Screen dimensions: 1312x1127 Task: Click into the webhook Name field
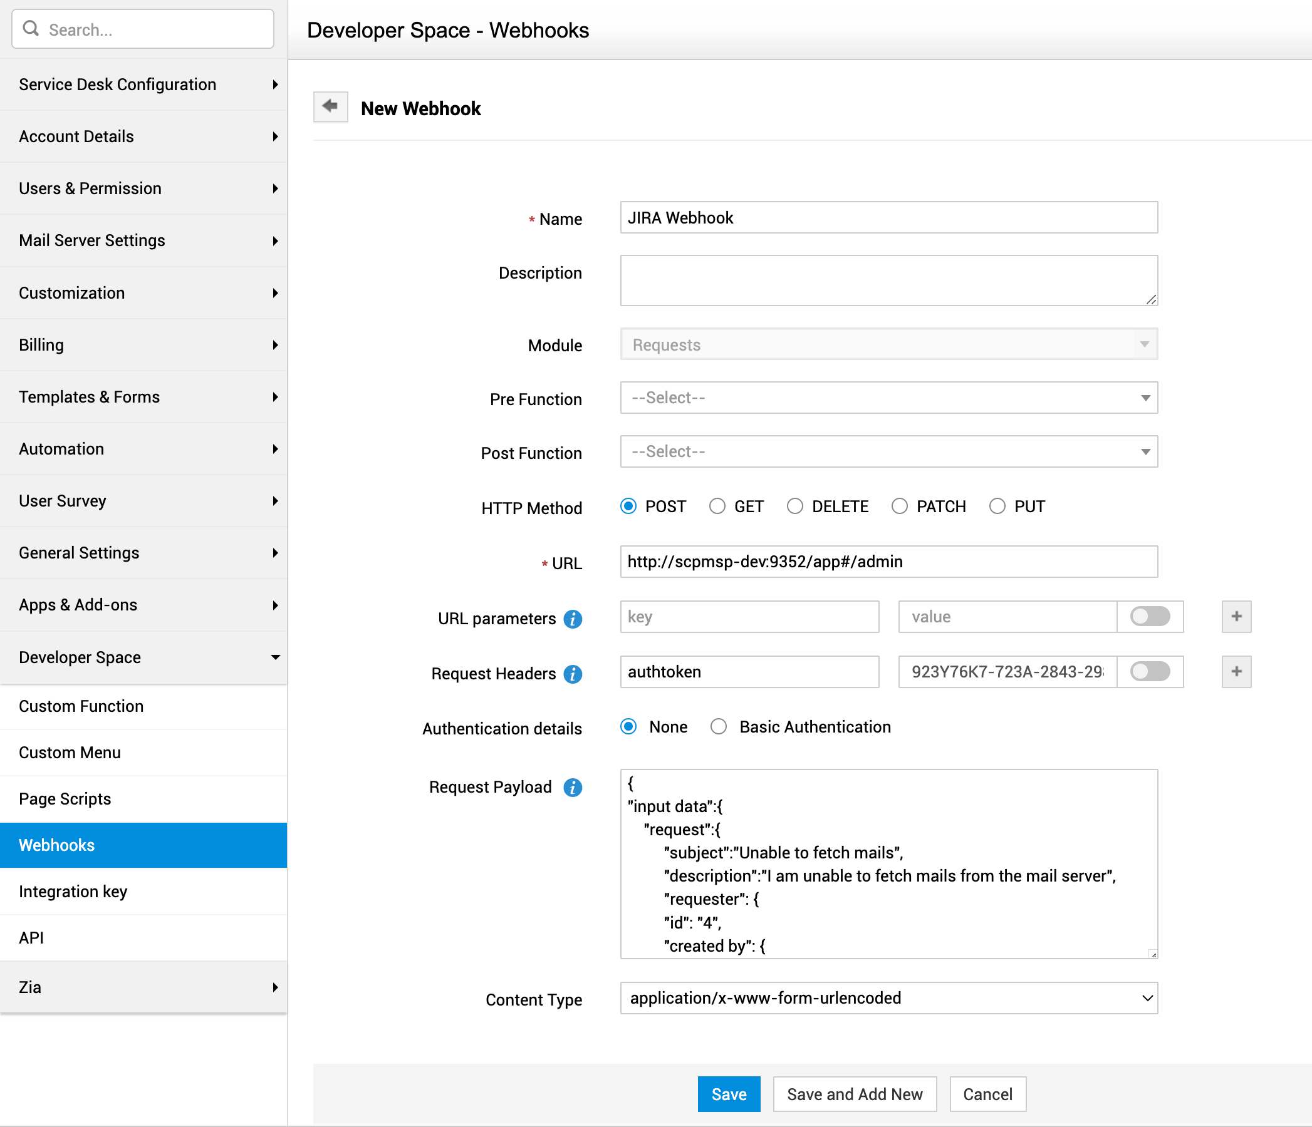pos(888,218)
